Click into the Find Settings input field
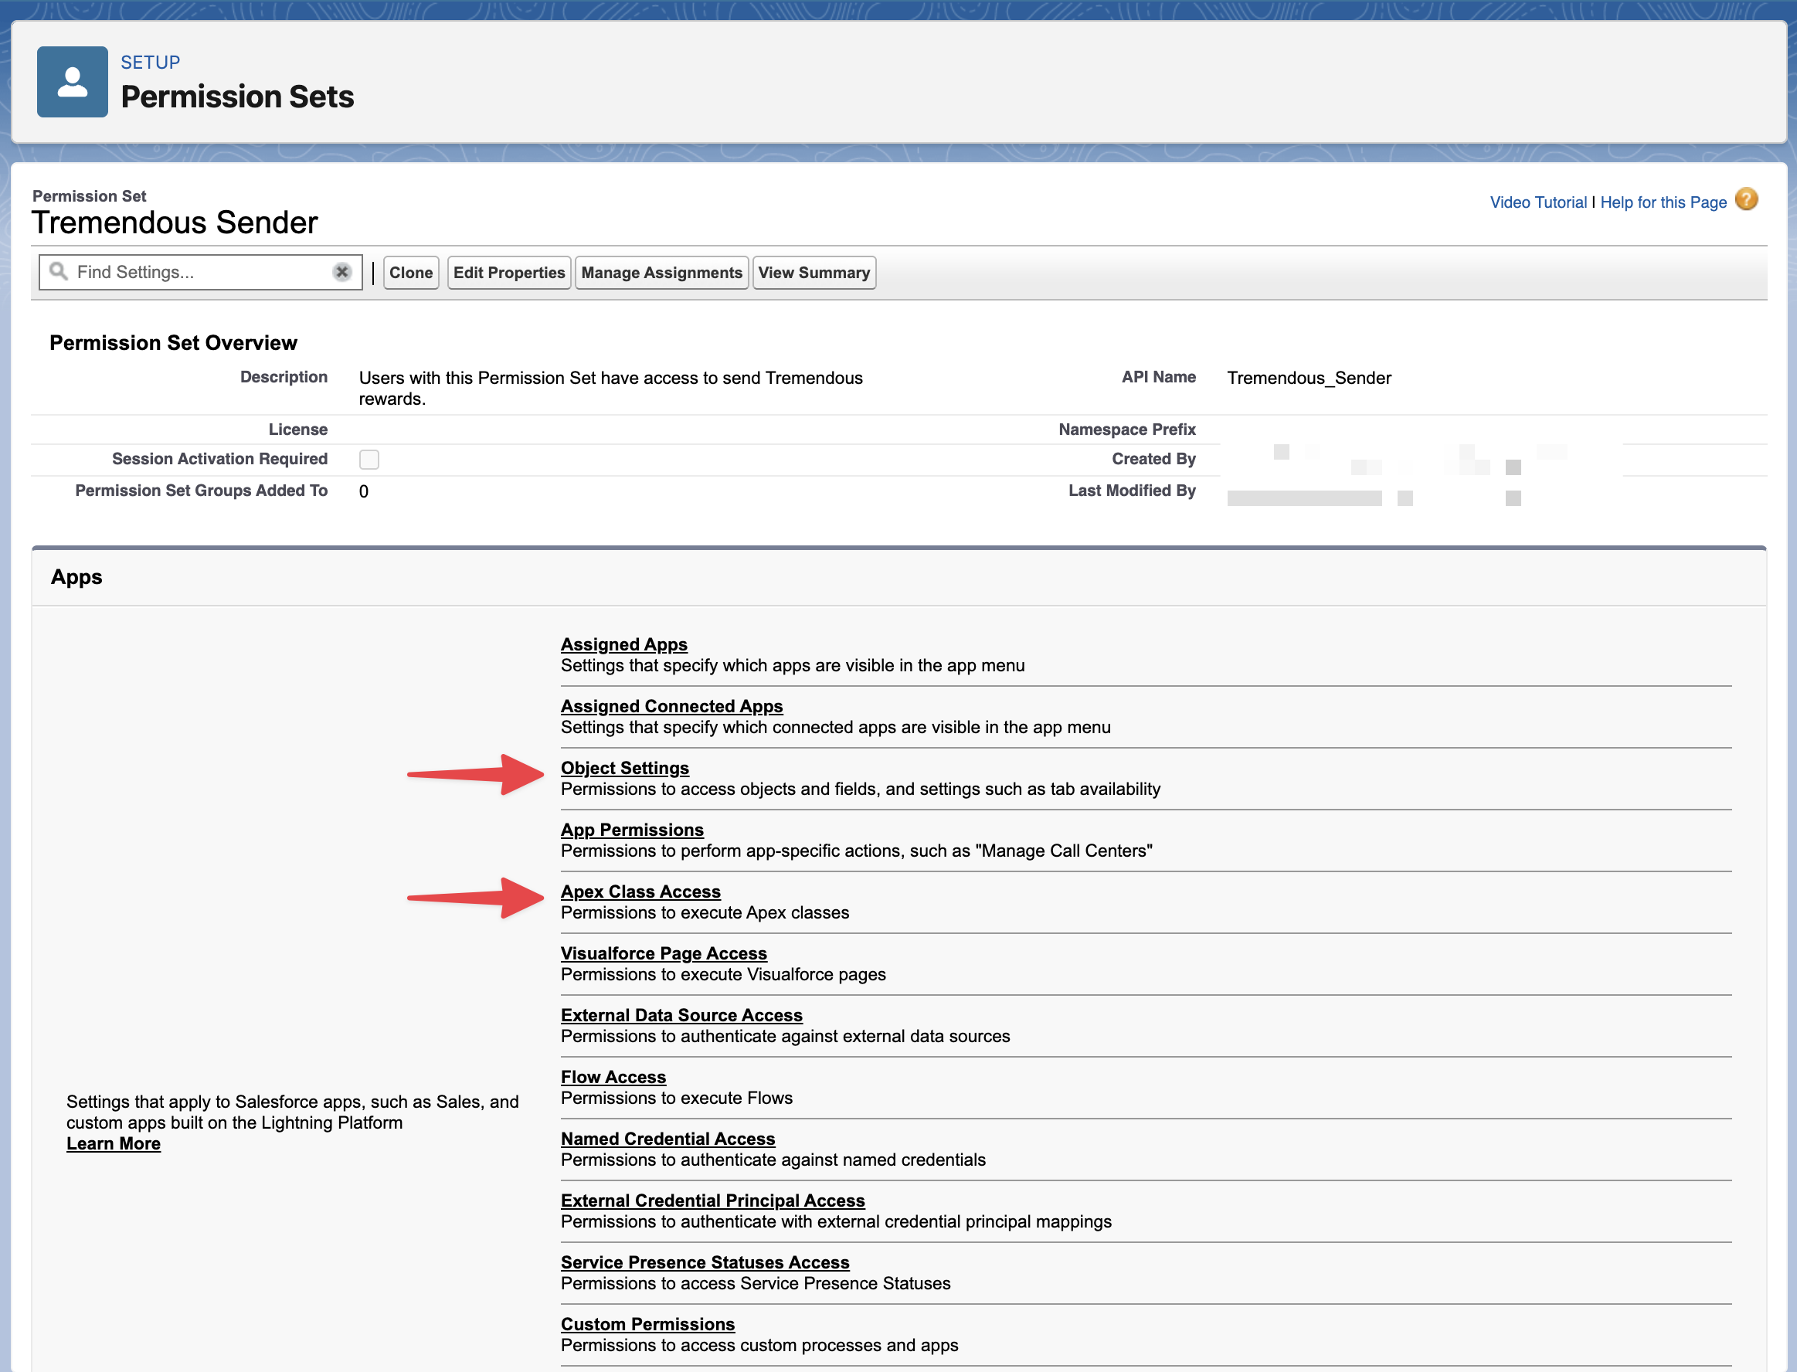Viewport: 1797px width, 1372px height. pos(196,272)
